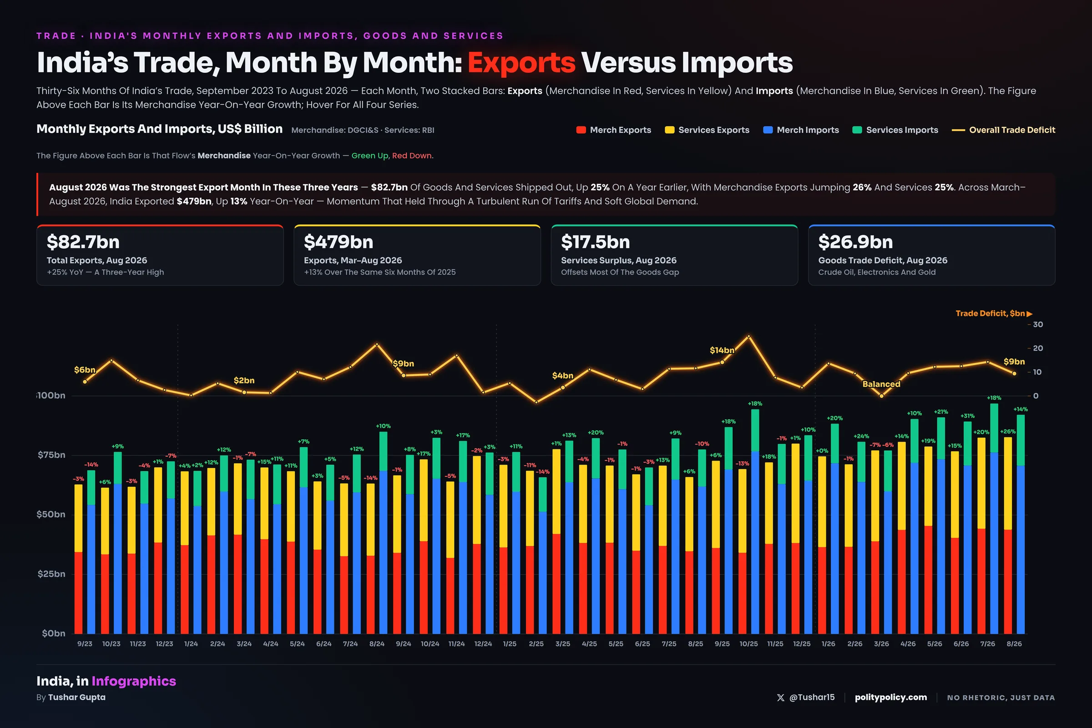Image resolution: width=1092 pixels, height=728 pixels.
Task: Toggle the Merch Exports legend label
Action: (620, 130)
